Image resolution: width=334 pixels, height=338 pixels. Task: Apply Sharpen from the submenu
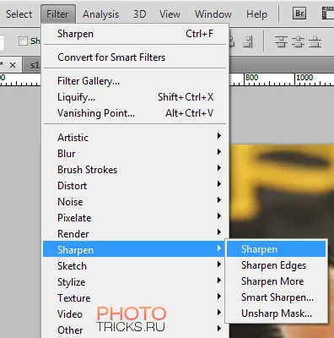click(276, 249)
